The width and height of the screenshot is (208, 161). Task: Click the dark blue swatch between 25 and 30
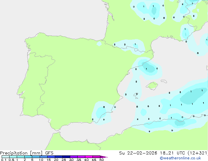pos(66,157)
